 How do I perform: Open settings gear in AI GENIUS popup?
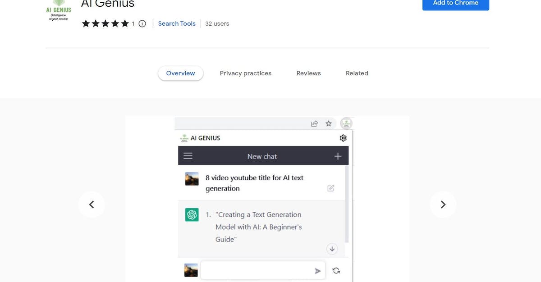343,138
